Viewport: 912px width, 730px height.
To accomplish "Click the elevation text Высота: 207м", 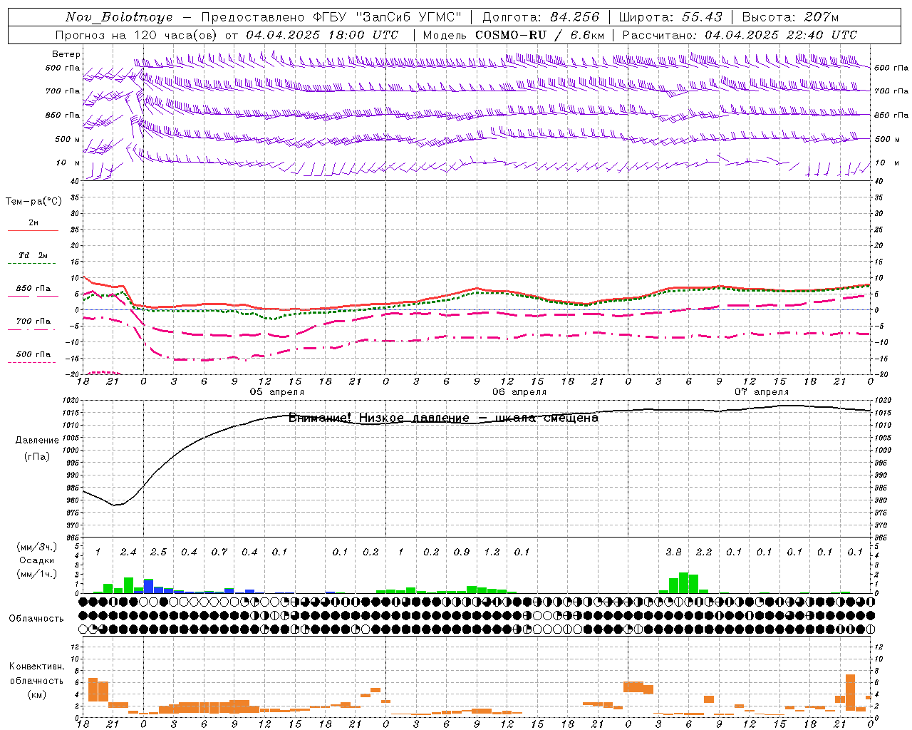I will [790, 17].
